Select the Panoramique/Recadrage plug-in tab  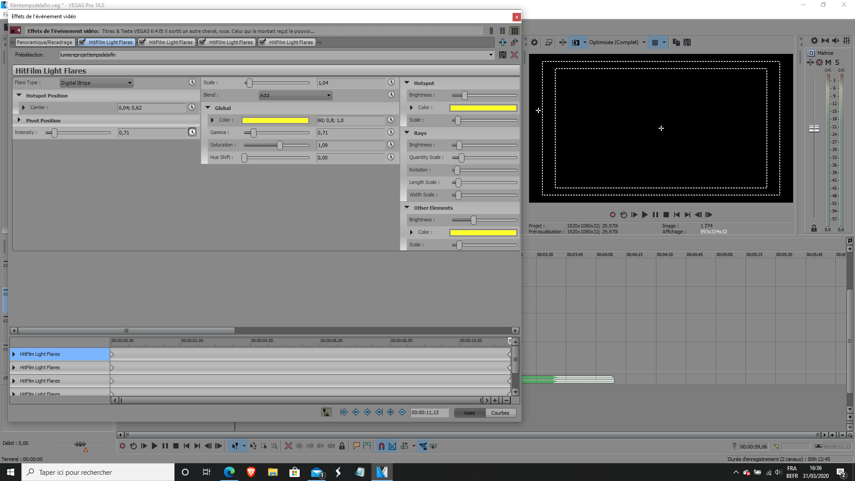point(45,42)
